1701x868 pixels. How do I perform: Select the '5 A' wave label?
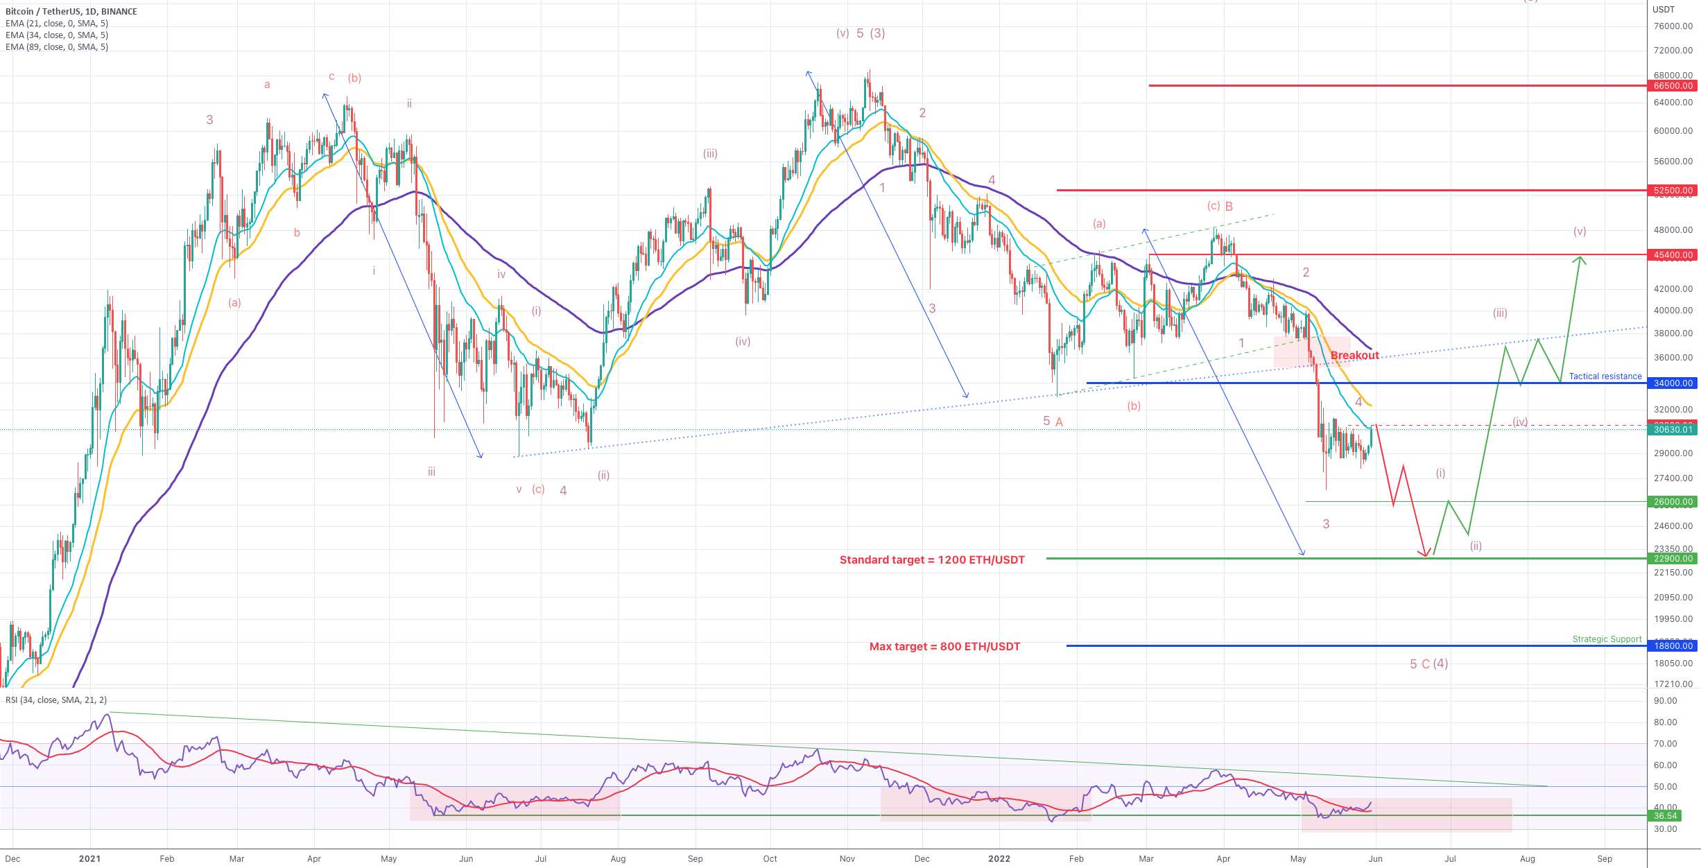point(1053,421)
